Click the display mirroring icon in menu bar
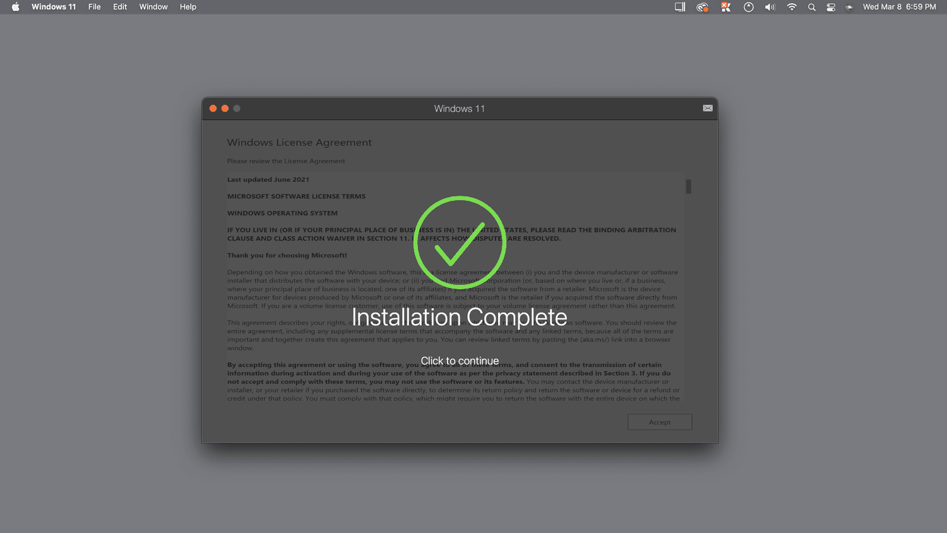Screen dimensions: 947x533 [x=680, y=7]
